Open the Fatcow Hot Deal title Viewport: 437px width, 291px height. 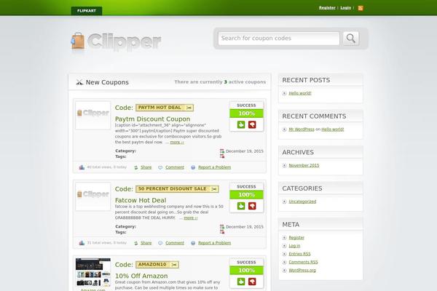pos(141,200)
